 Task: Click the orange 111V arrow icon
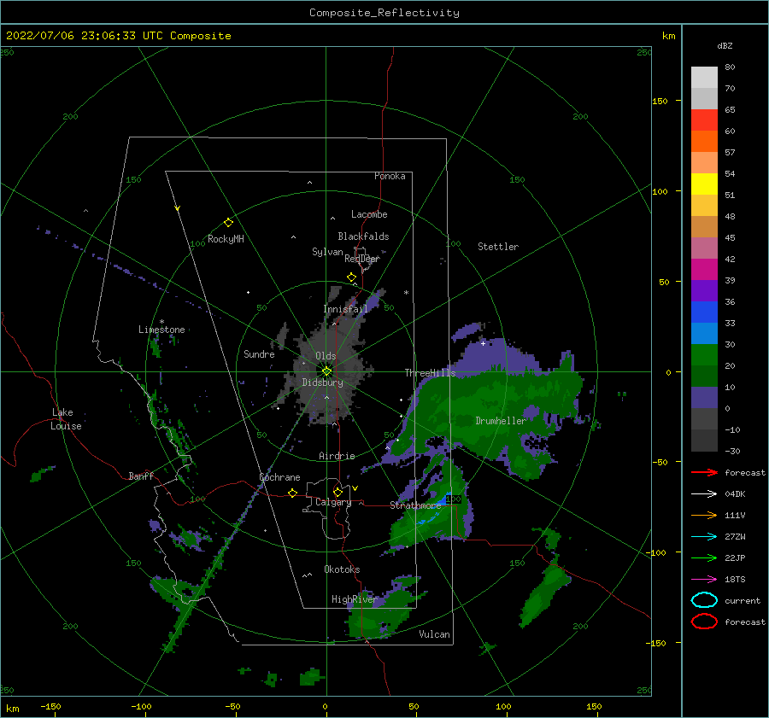point(704,515)
